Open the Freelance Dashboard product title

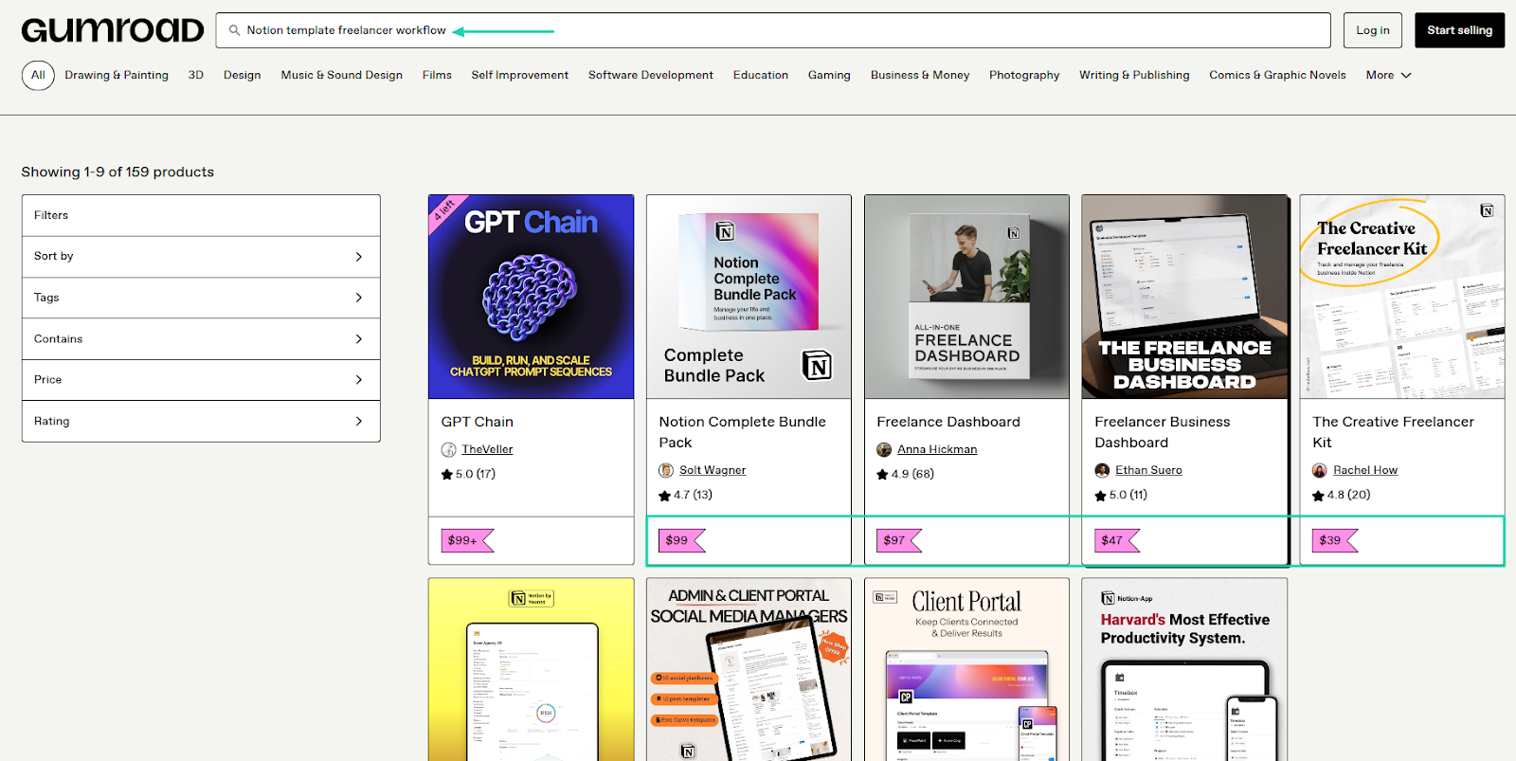[948, 422]
